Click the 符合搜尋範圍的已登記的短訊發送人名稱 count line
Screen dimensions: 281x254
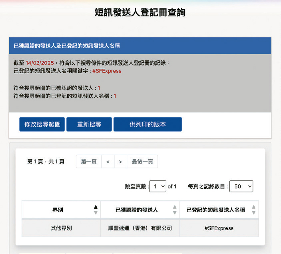tap(65, 96)
